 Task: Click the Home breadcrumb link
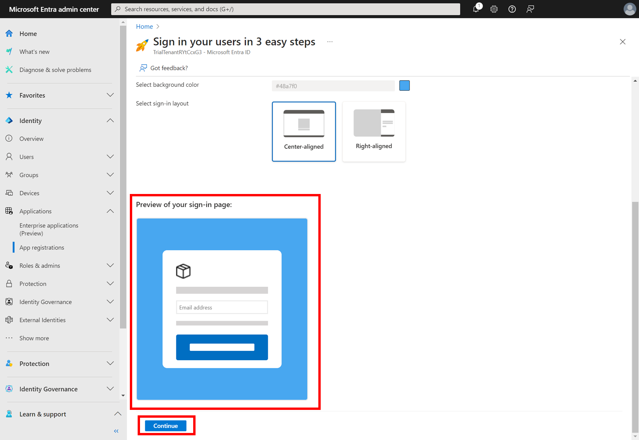pyautogui.click(x=144, y=26)
